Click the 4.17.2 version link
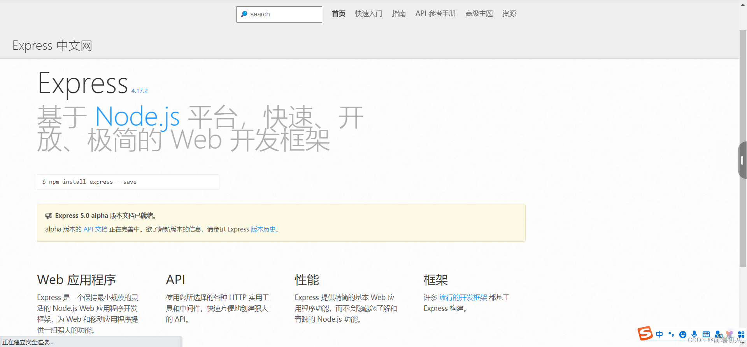Image resolution: width=747 pixels, height=347 pixels. tap(139, 91)
